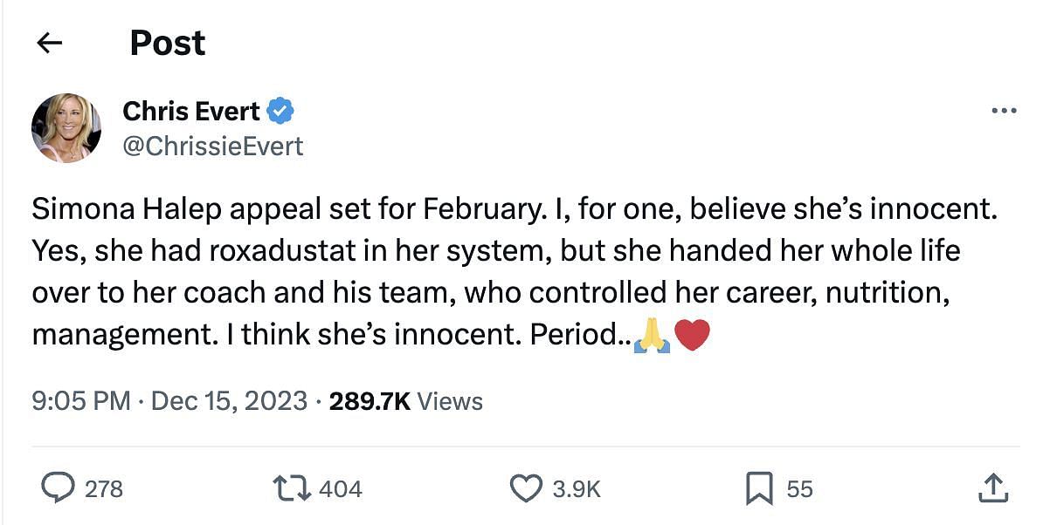Click the 278 replies count
Screen dimensions: 1043x525
pos(104,489)
